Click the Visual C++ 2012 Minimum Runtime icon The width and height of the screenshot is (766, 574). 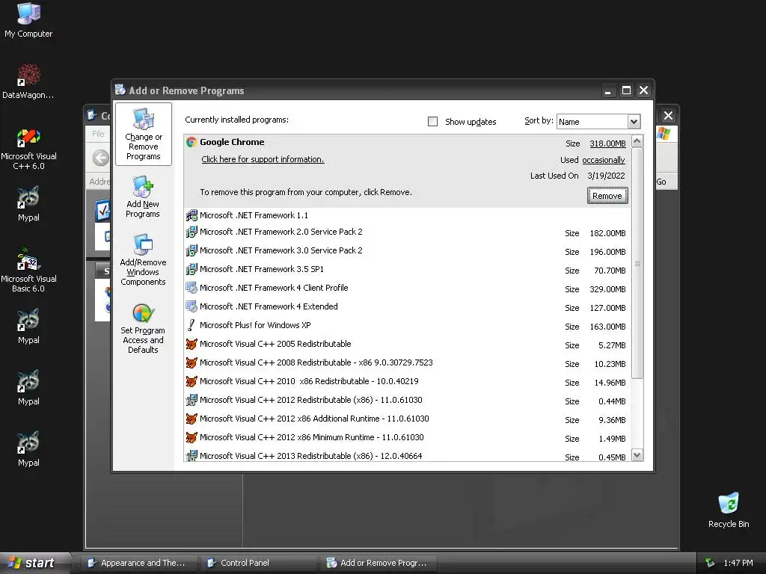191,437
